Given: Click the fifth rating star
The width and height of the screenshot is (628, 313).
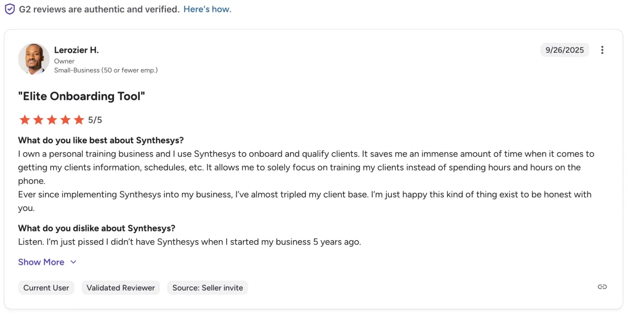Looking at the screenshot, I should point(79,120).
